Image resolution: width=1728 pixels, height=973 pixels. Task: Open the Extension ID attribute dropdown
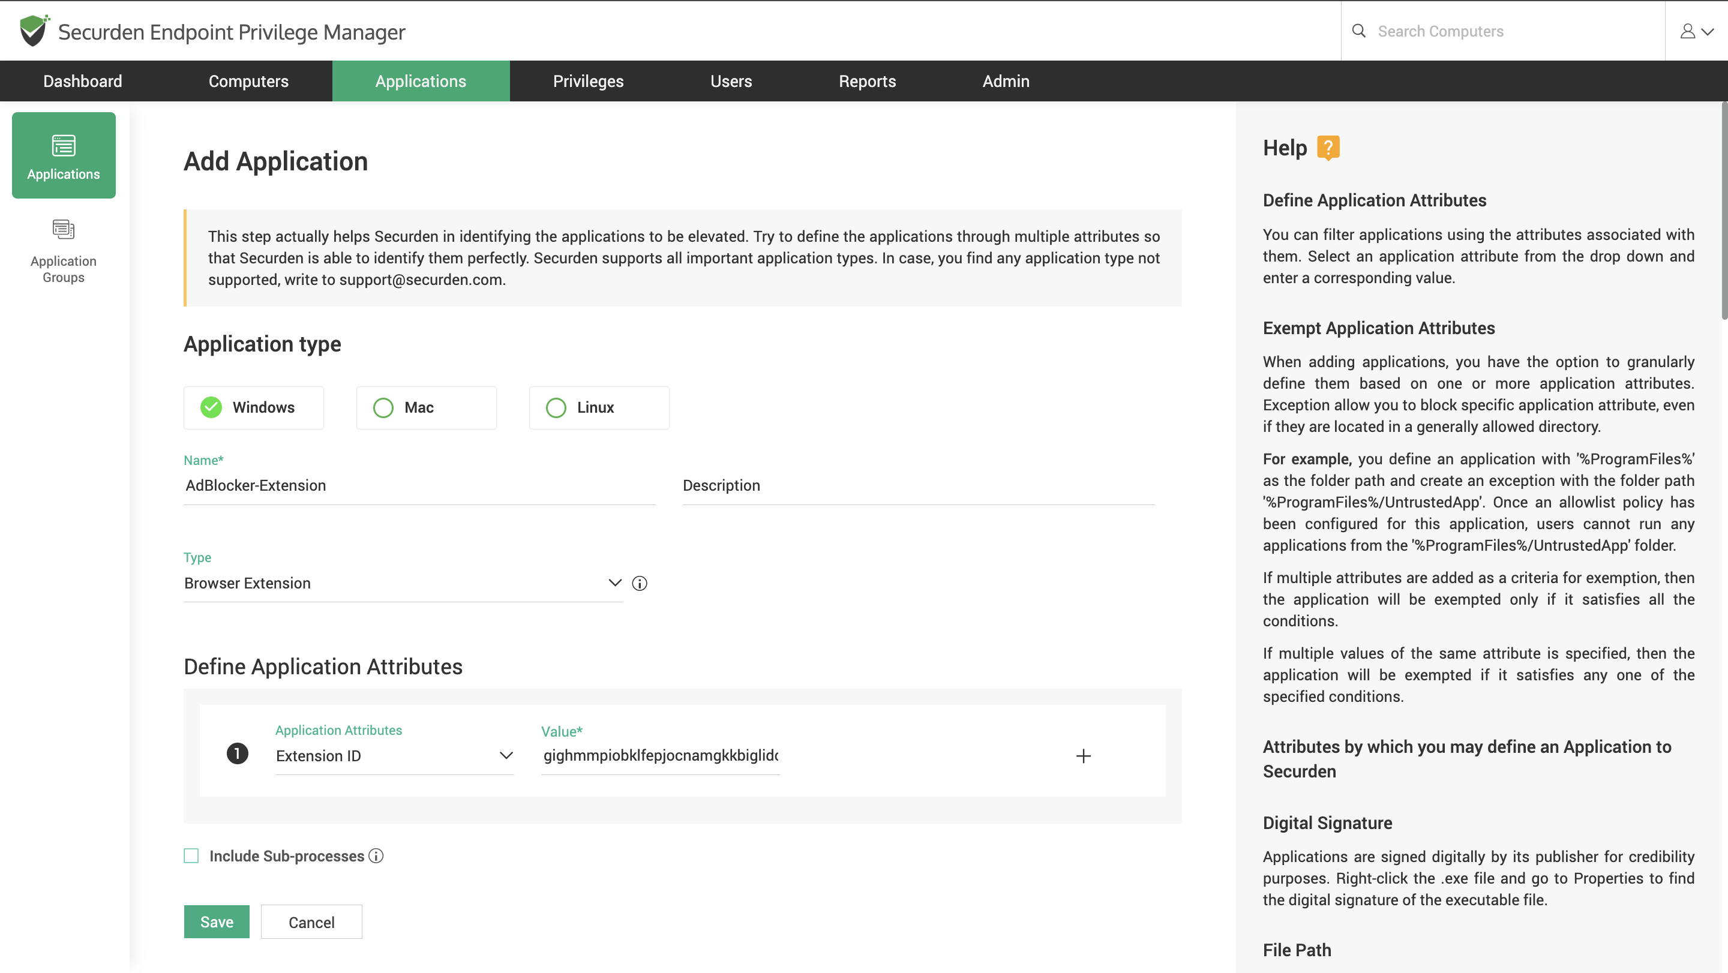click(394, 756)
